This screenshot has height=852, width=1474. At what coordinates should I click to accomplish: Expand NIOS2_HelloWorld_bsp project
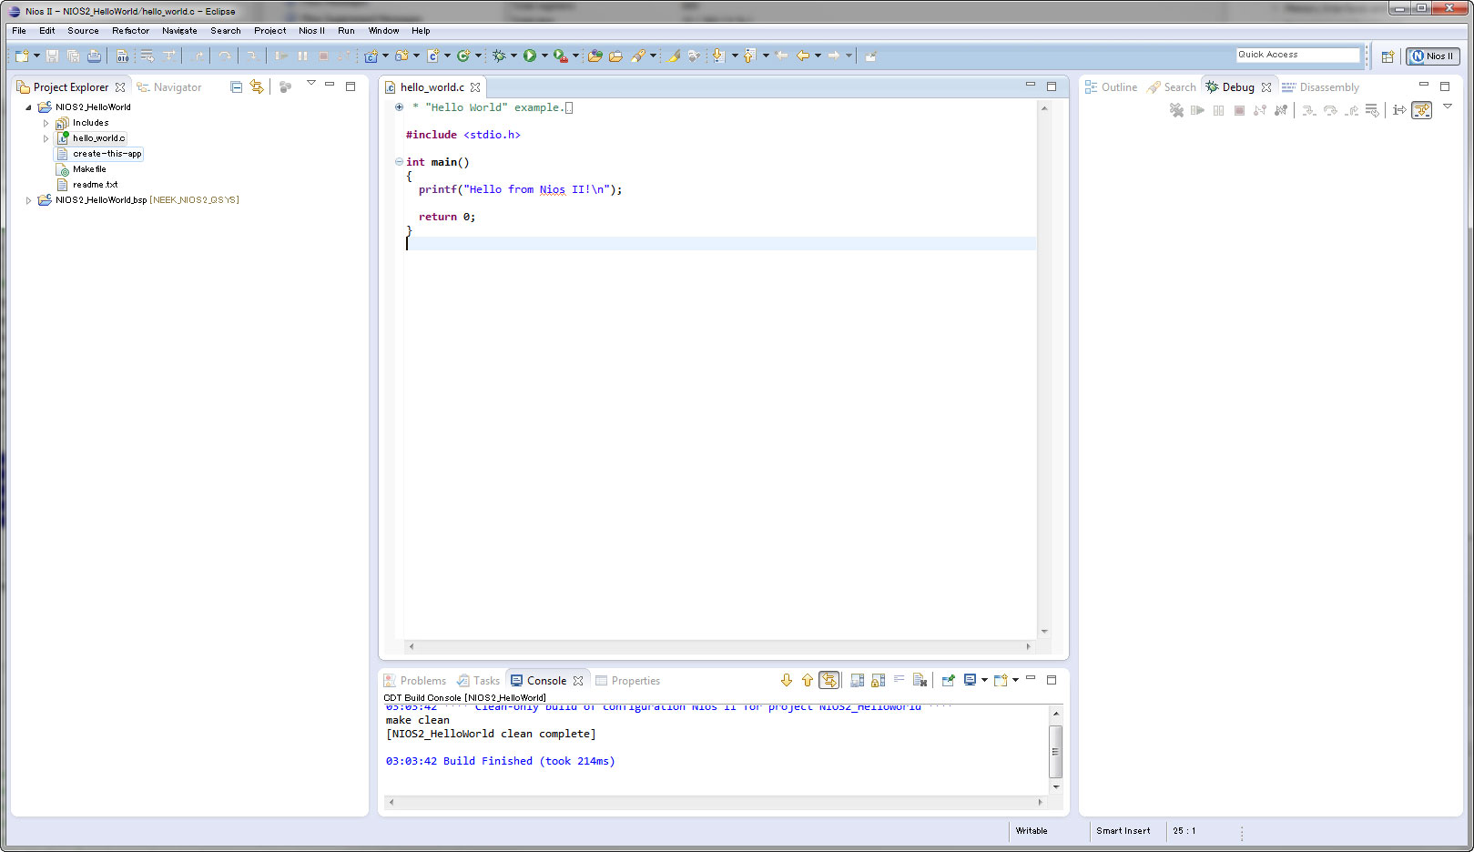[x=28, y=200]
